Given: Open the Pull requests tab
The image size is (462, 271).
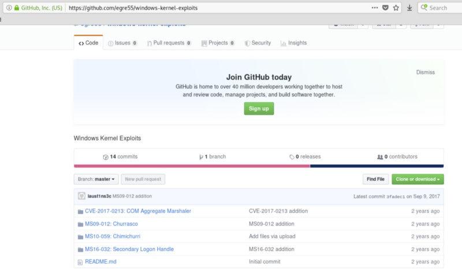Looking at the screenshot, I should point(169,43).
